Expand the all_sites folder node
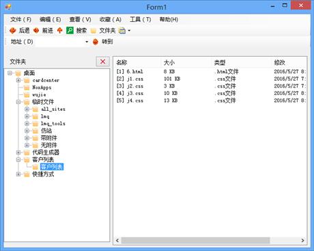Screen dimensions: 314x251 coord(27,109)
